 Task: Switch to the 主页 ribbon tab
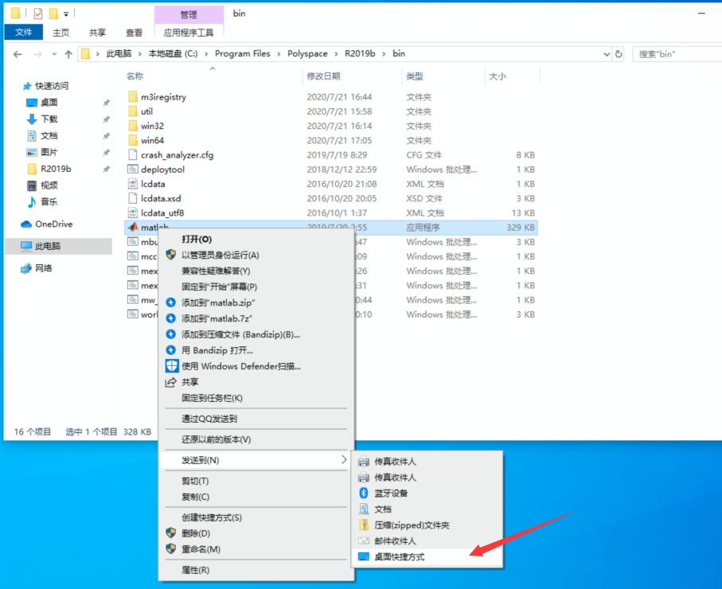coord(60,33)
